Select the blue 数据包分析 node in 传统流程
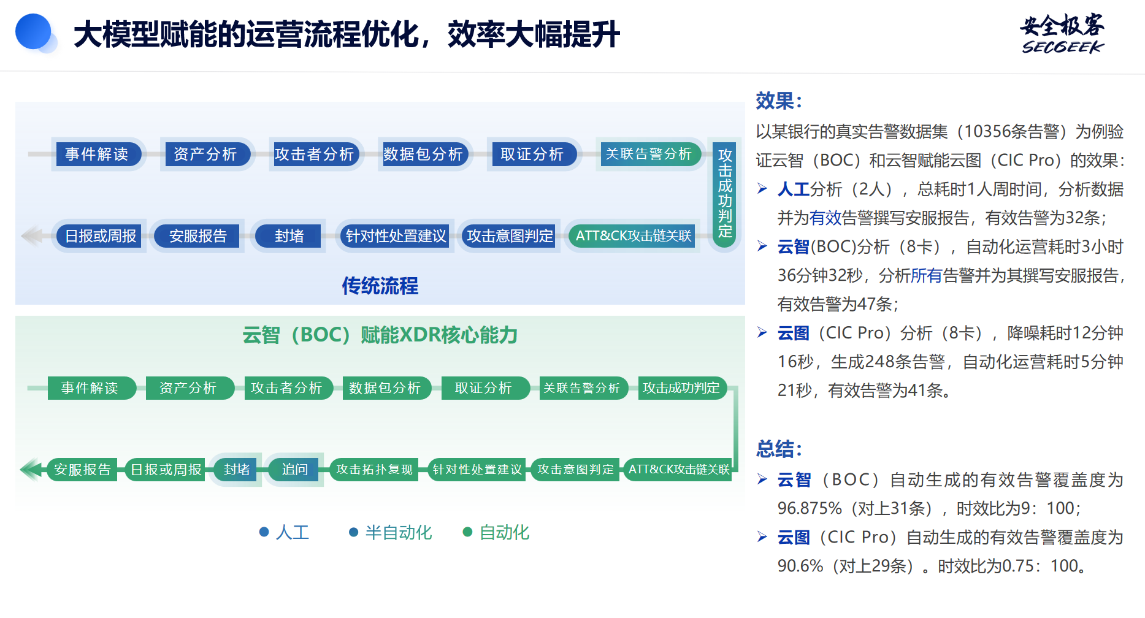Screen dimensions: 1145x618 click(x=424, y=154)
